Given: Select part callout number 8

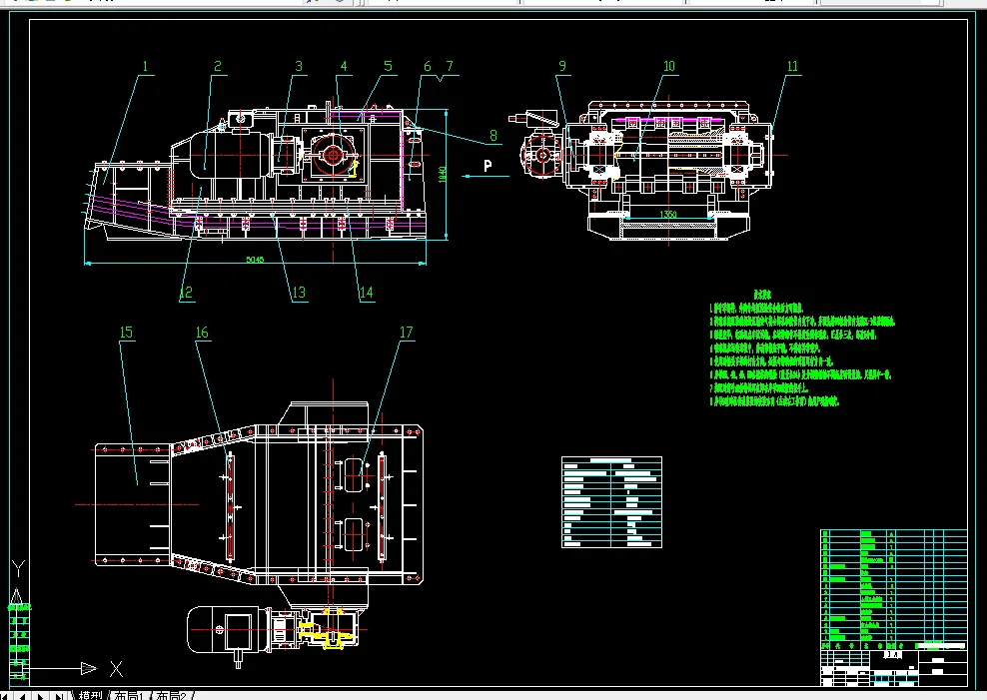Looking at the screenshot, I should 493,135.
